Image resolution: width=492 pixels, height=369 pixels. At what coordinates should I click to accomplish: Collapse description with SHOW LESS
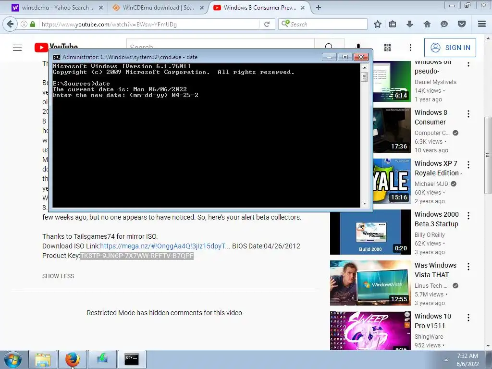[58, 276]
